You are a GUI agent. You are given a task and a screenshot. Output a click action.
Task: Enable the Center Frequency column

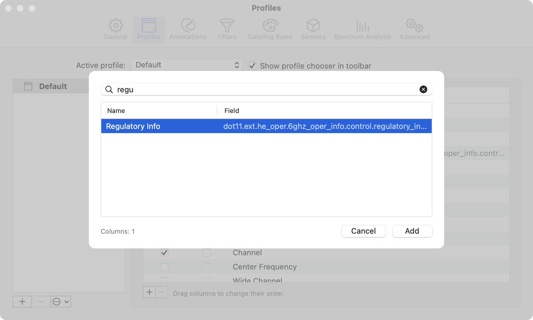pos(164,267)
